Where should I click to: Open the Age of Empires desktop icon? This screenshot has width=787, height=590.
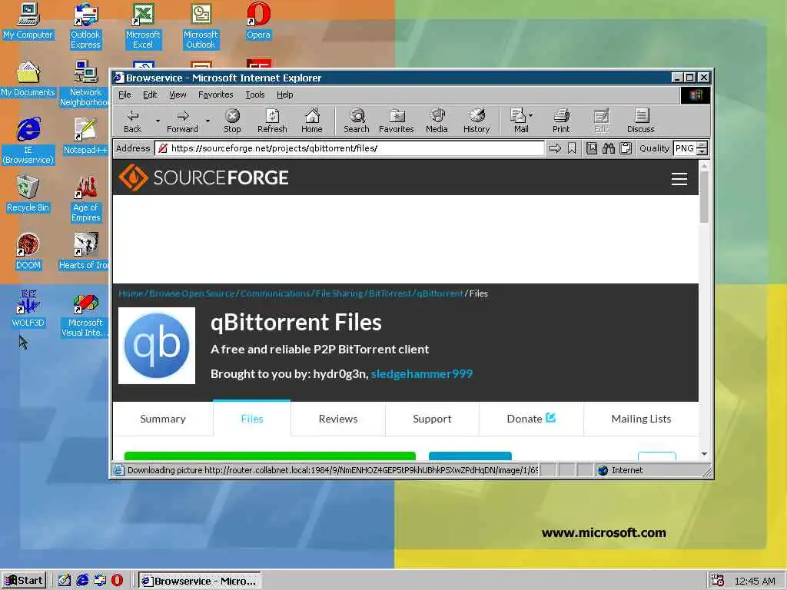[86, 198]
